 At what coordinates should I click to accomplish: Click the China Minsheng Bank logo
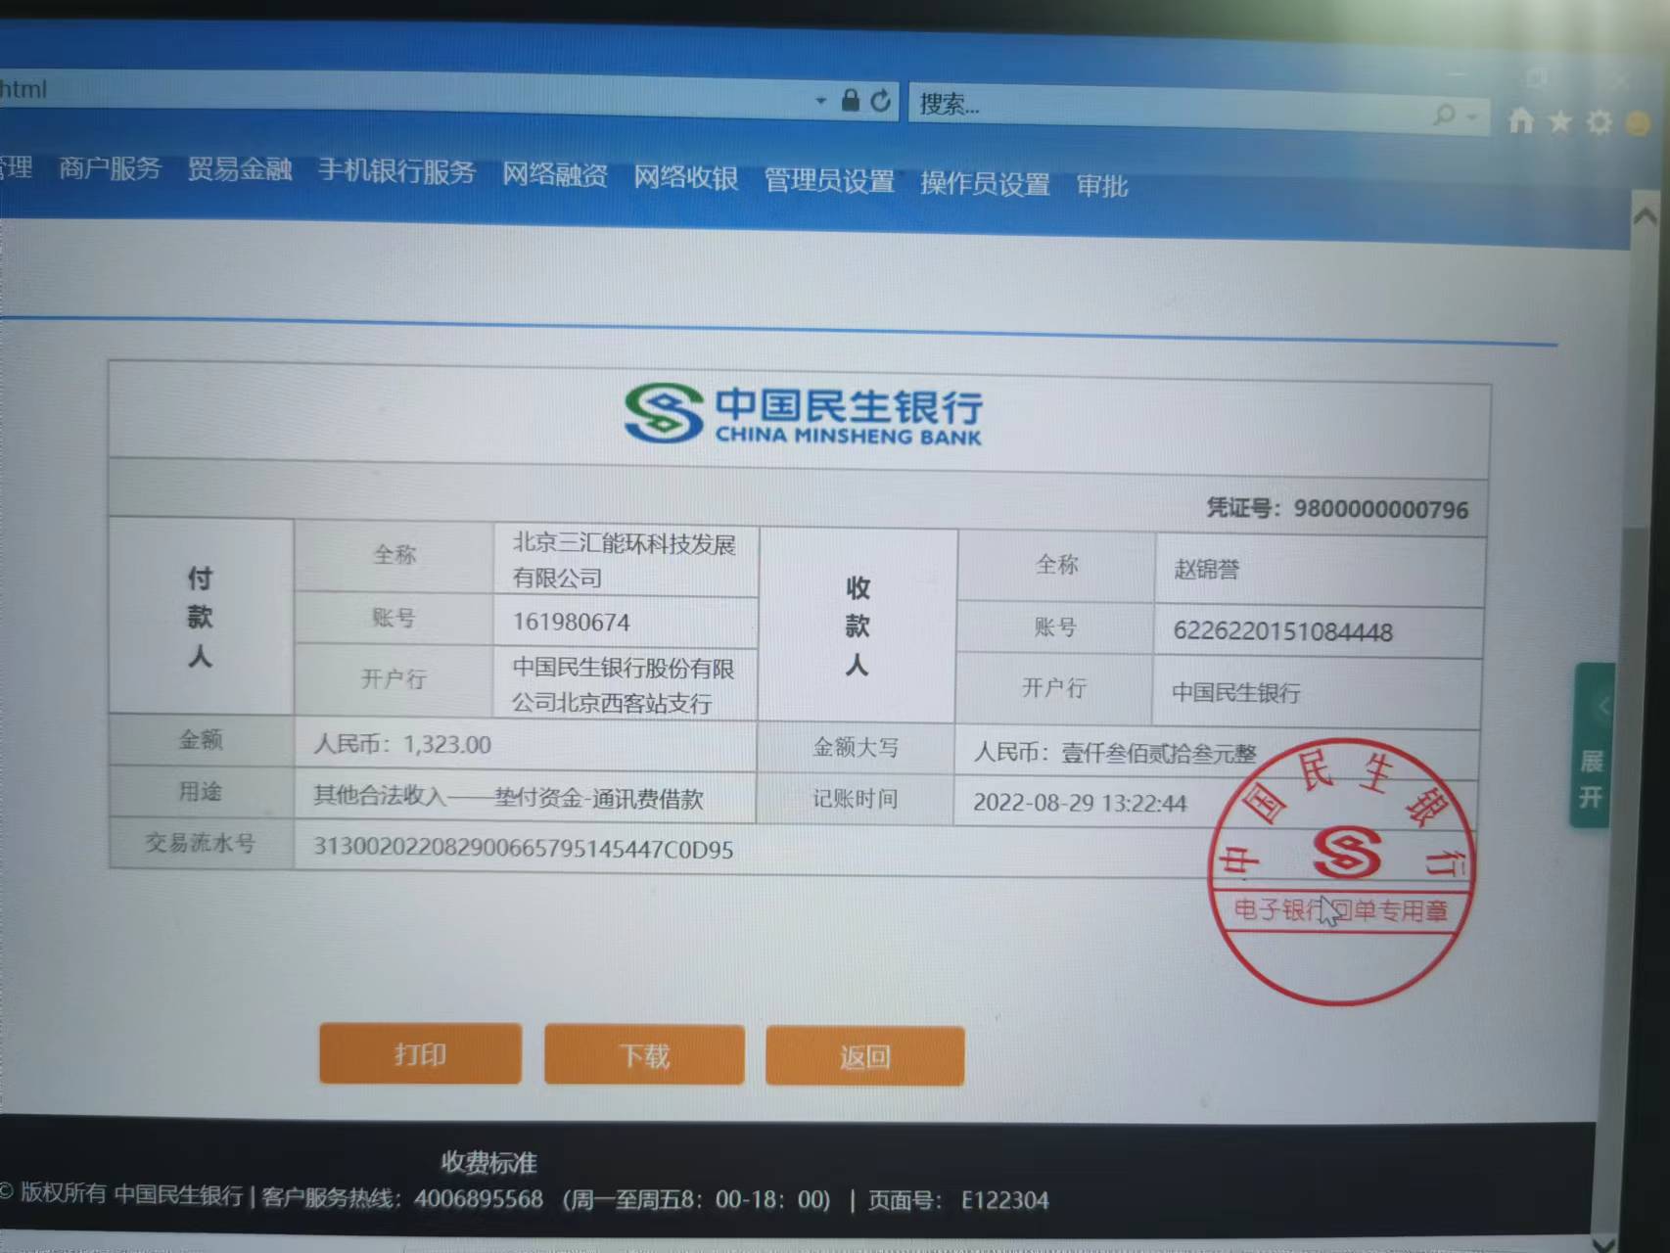pyautogui.click(x=803, y=414)
